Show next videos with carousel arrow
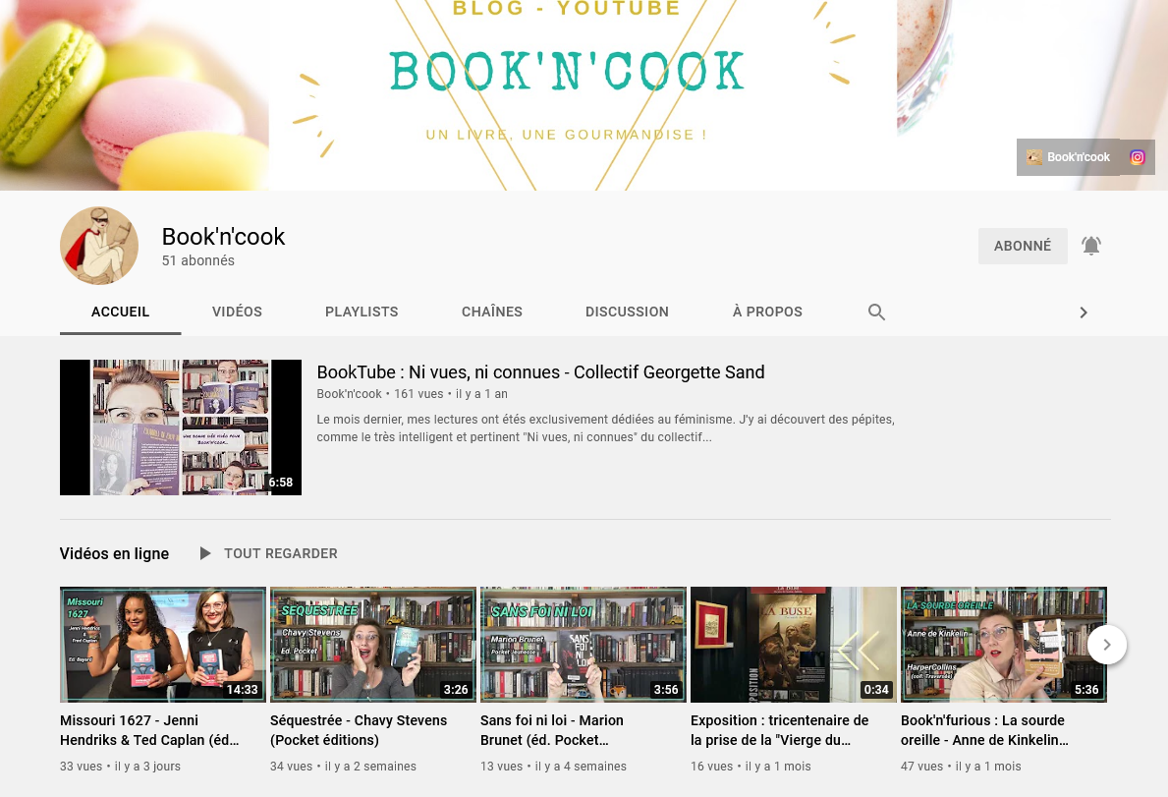This screenshot has height=797, width=1168. 1106,645
